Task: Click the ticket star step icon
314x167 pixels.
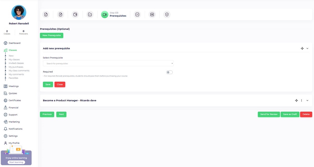Action: [152, 15]
